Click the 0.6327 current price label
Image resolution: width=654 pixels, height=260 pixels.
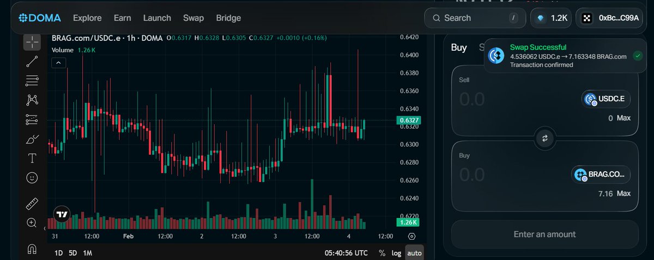click(409, 120)
